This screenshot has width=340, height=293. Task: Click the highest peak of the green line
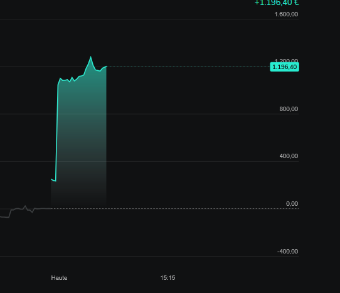pos(90,57)
